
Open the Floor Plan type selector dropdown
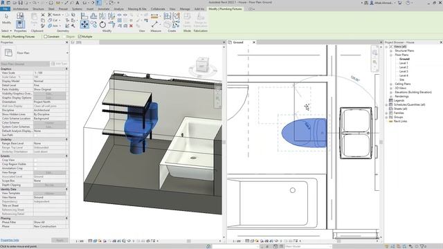click(67, 53)
